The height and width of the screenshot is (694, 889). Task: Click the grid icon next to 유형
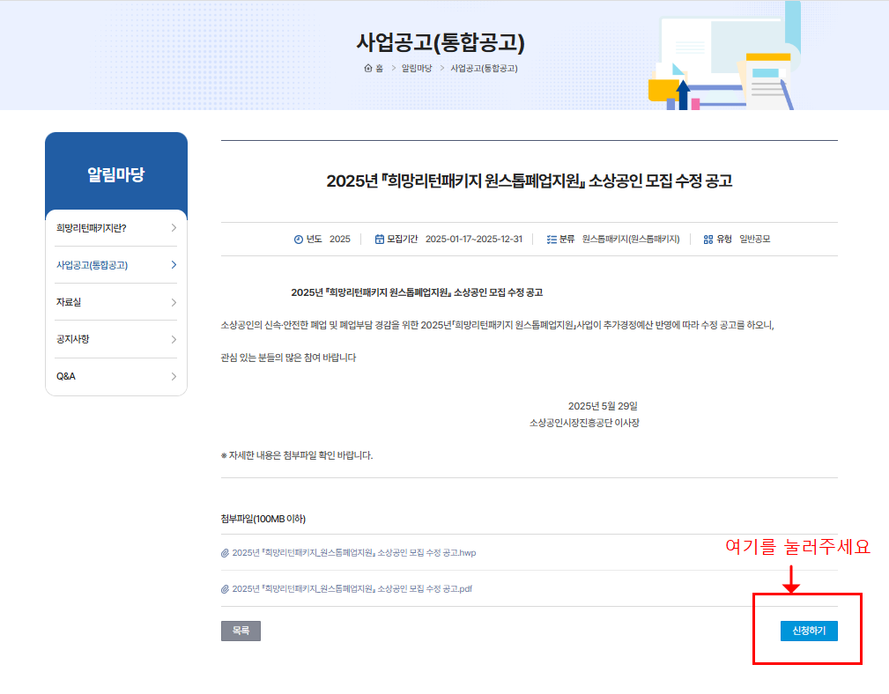pyautogui.click(x=707, y=239)
